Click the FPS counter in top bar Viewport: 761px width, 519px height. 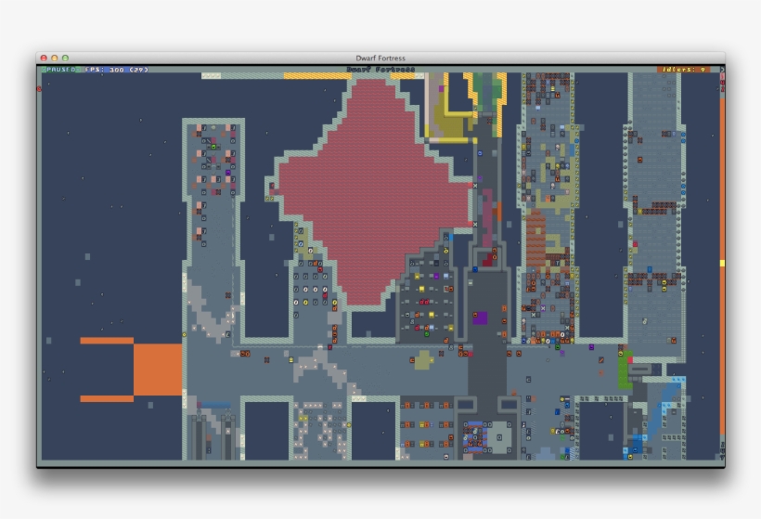pos(116,70)
